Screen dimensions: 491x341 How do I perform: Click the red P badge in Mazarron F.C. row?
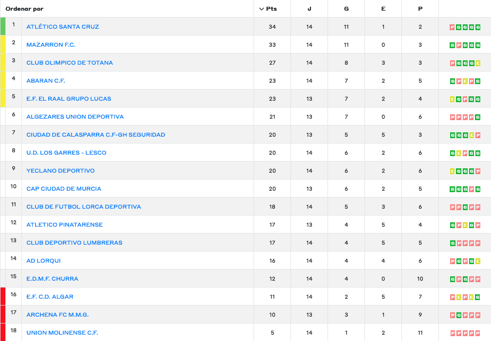pyautogui.click(x=459, y=45)
